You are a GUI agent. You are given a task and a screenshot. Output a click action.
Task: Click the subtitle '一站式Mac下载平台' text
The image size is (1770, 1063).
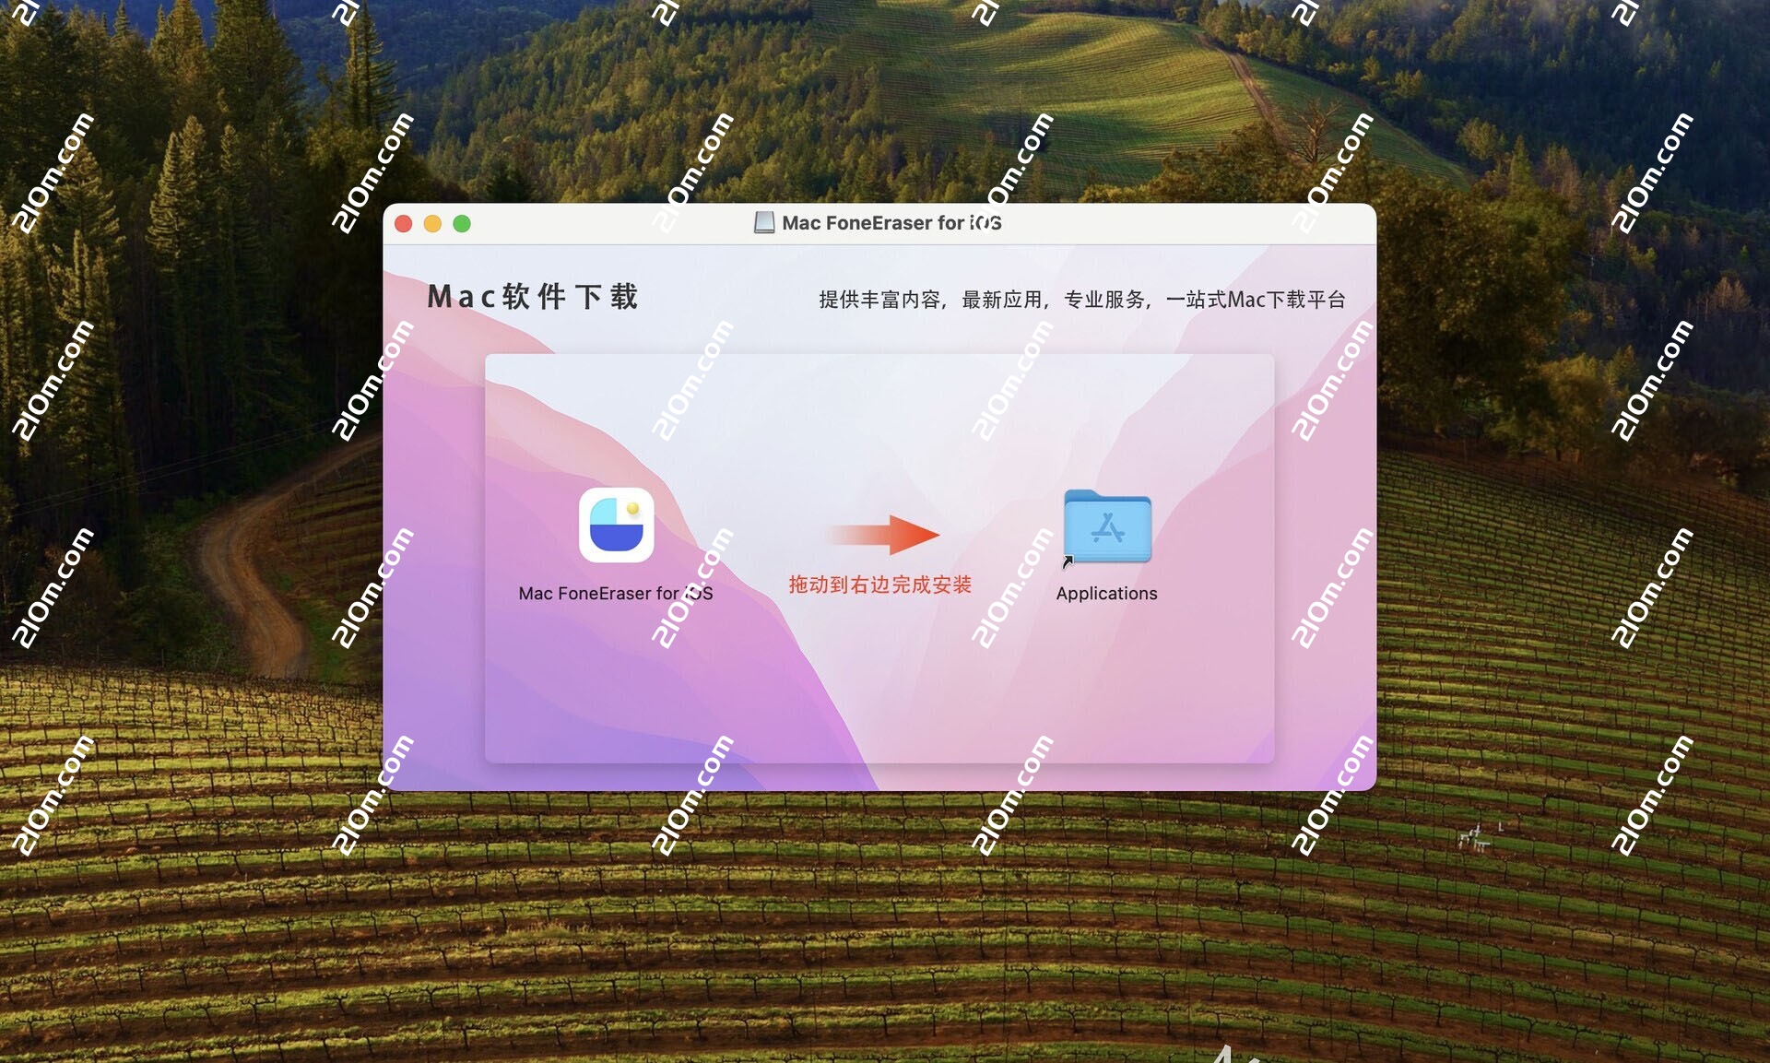tap(1257, 299)
